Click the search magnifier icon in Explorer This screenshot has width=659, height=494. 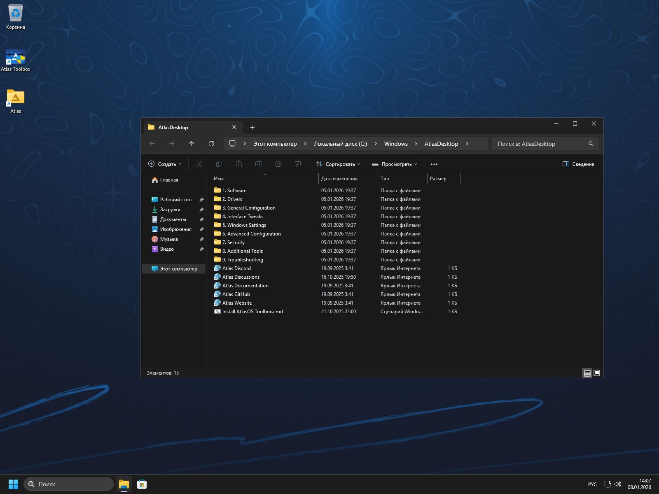coord(591,144)
